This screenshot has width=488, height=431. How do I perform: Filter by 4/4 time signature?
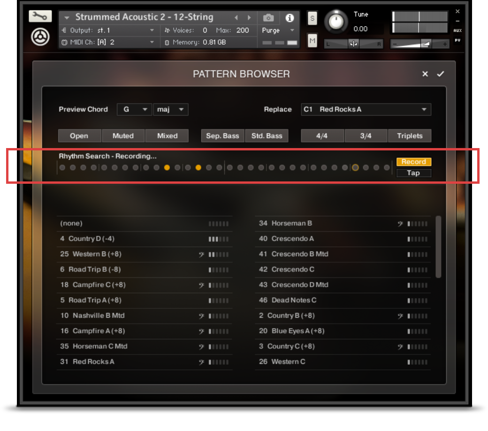pyautogui.click(x=322, y=136)
